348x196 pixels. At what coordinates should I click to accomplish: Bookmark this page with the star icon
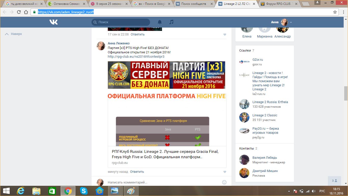(x=335, y=12)
